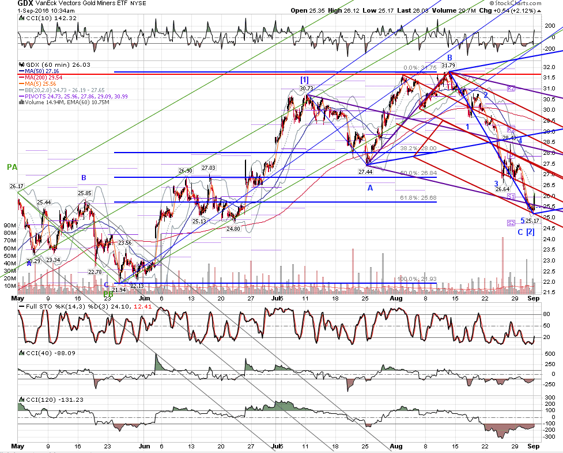
Task: Click the 27.44 low price label
Action: point(365,172)
